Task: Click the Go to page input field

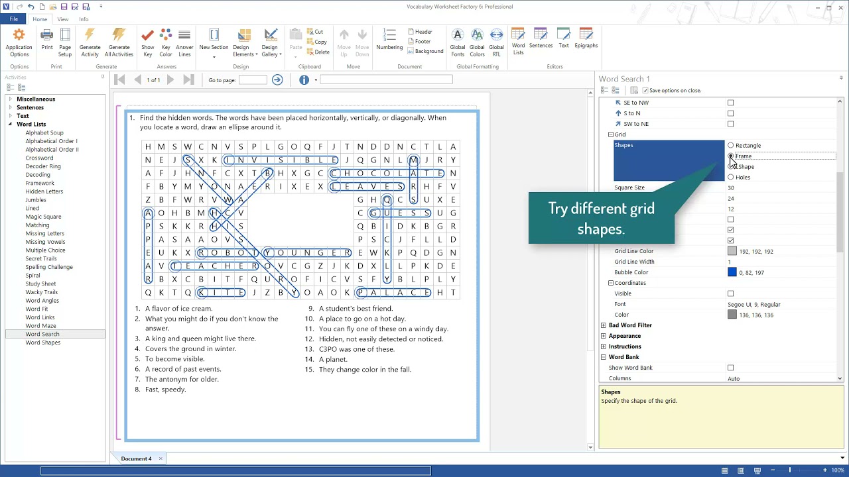Action: (x=253, y=79)
